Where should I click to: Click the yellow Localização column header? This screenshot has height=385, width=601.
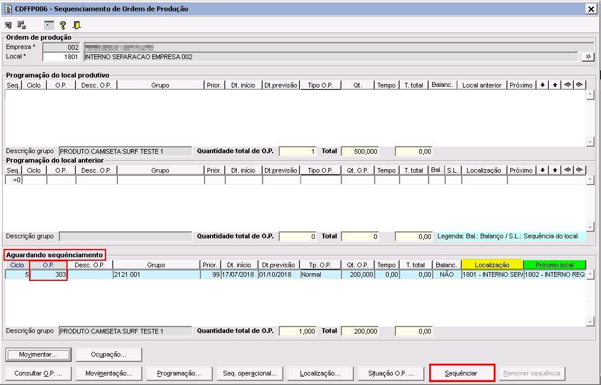[x=492, y=264]
